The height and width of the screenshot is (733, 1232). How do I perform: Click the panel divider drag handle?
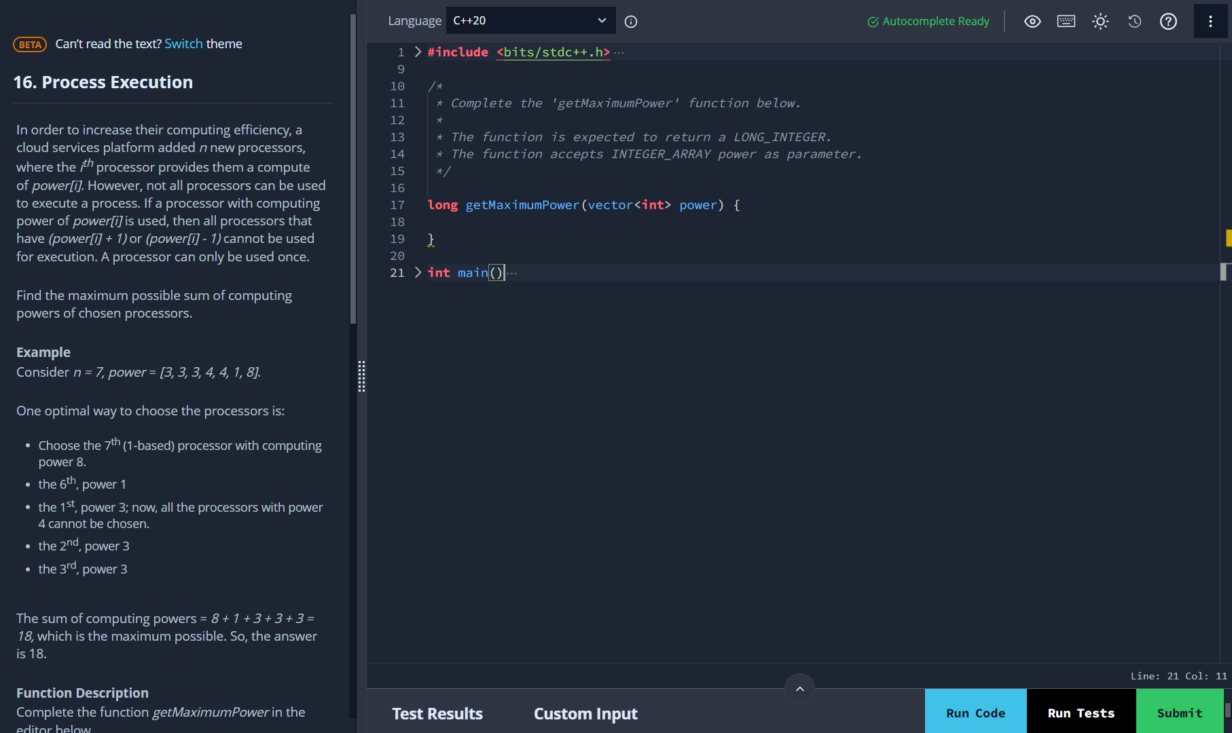pyautogui.click(x=361, y=376)
